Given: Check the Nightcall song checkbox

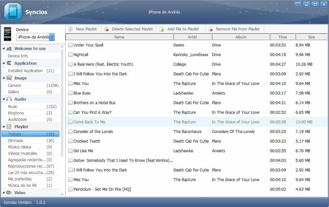Looking at the screenshot, I should (x=70, y=55).
